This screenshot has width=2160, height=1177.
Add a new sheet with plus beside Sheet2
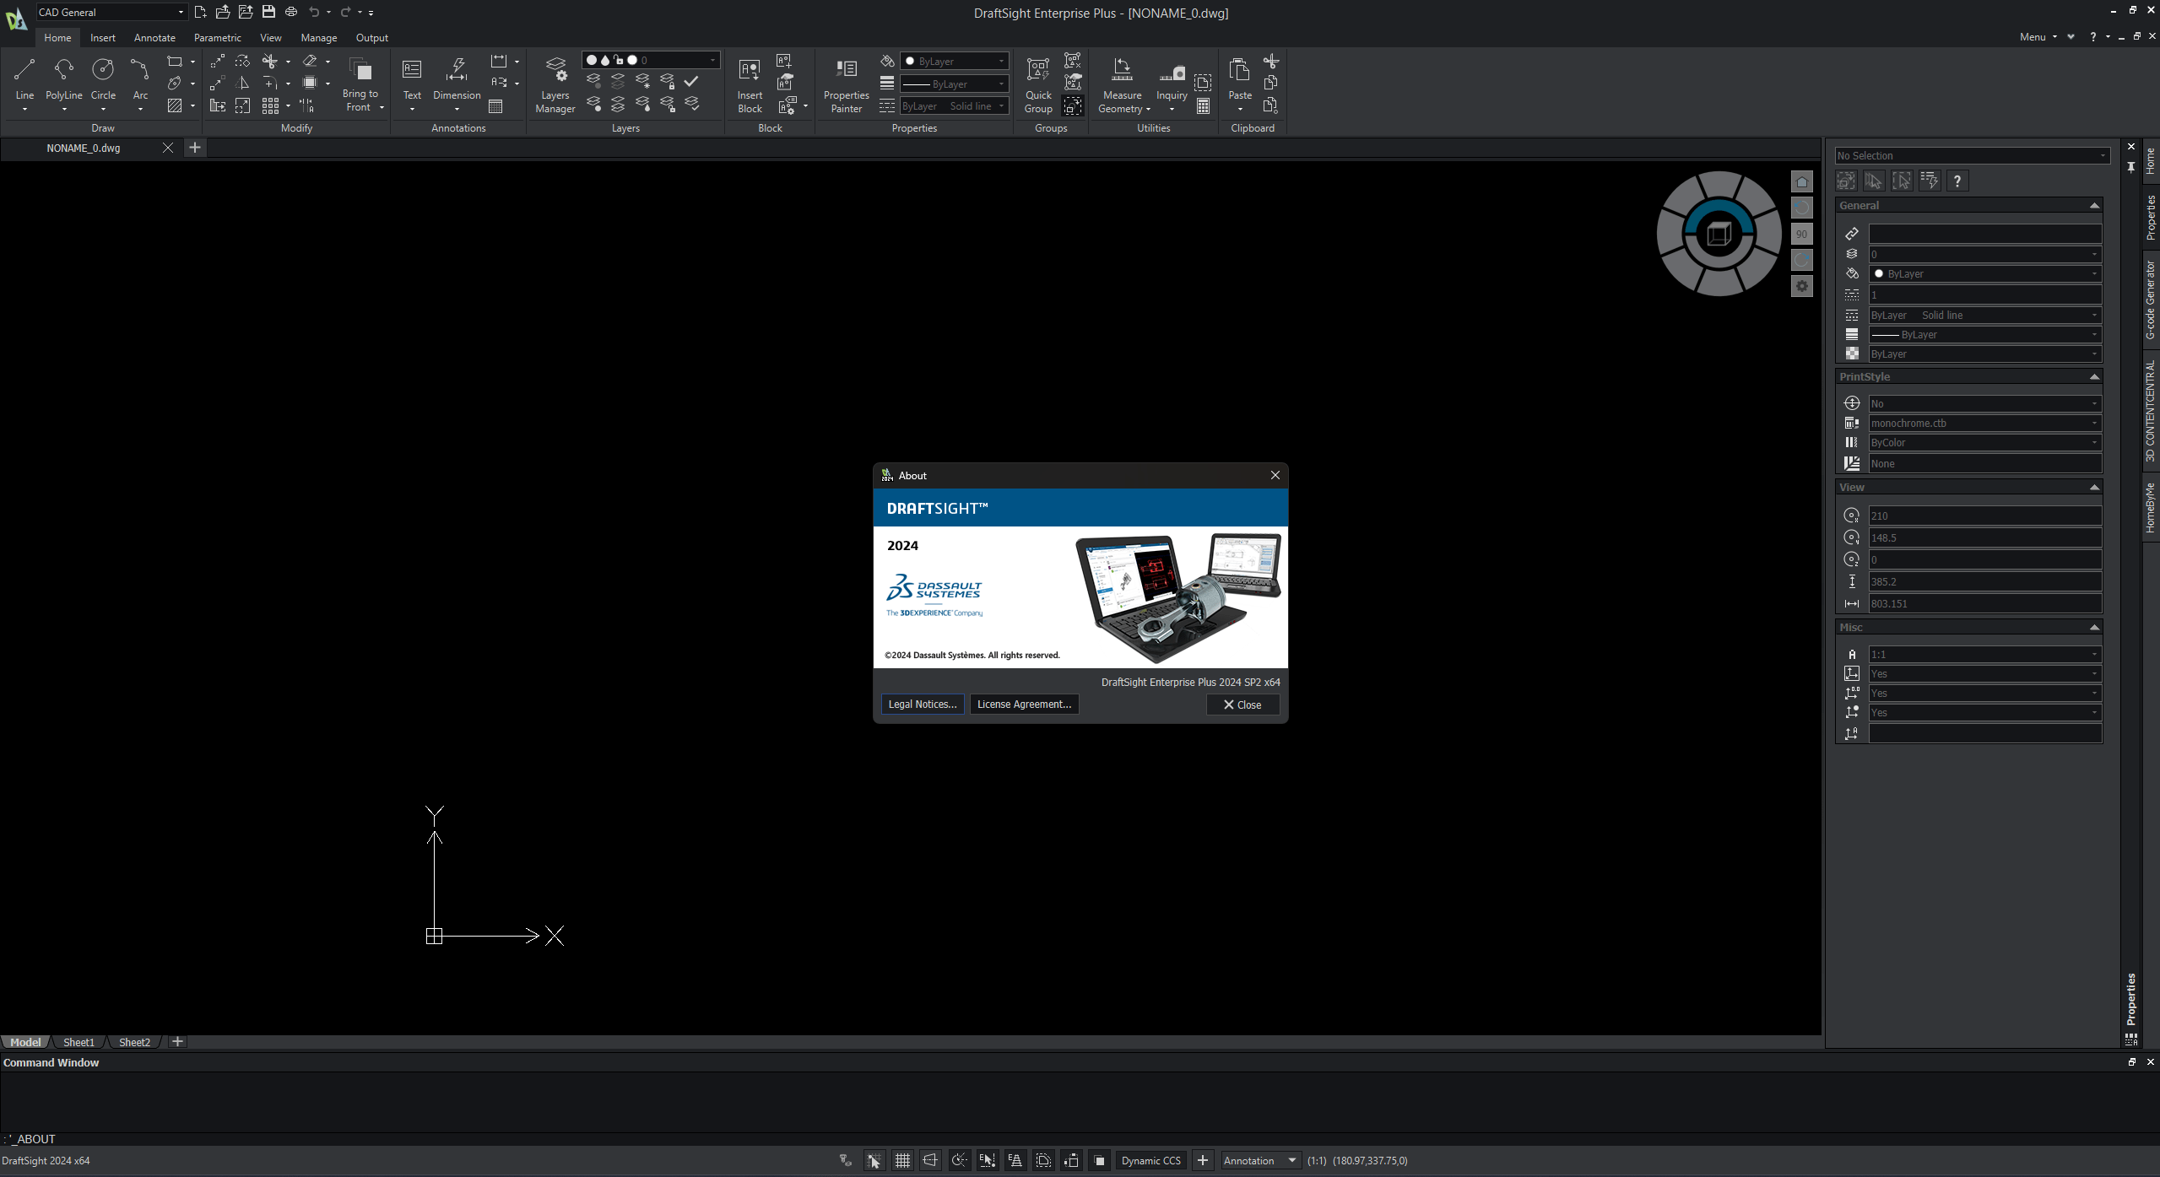click(x=177, y=1042)
